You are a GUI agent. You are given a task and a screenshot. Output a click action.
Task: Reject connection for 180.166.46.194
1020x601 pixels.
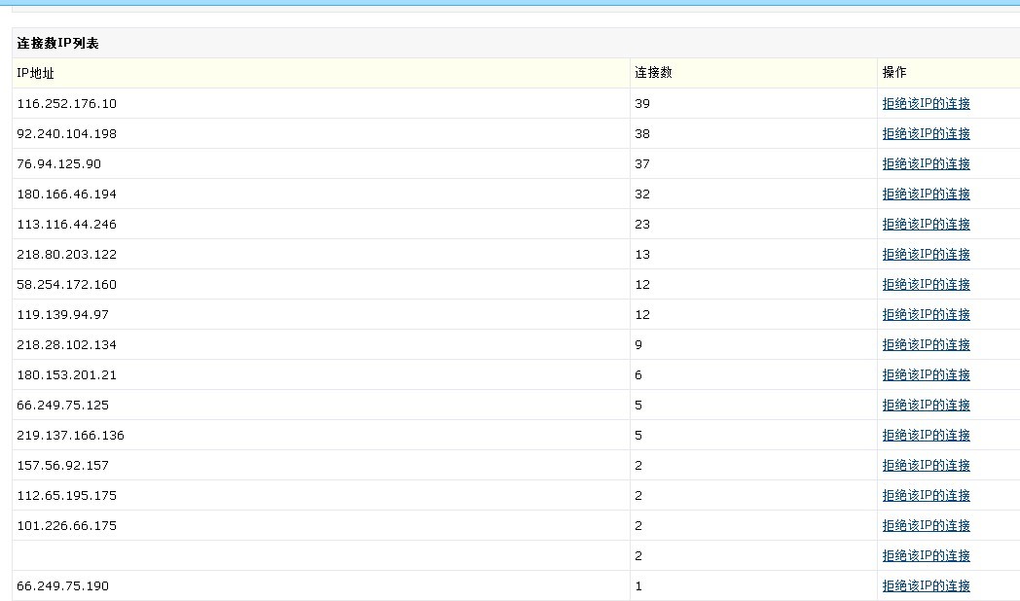pos(926,194)
